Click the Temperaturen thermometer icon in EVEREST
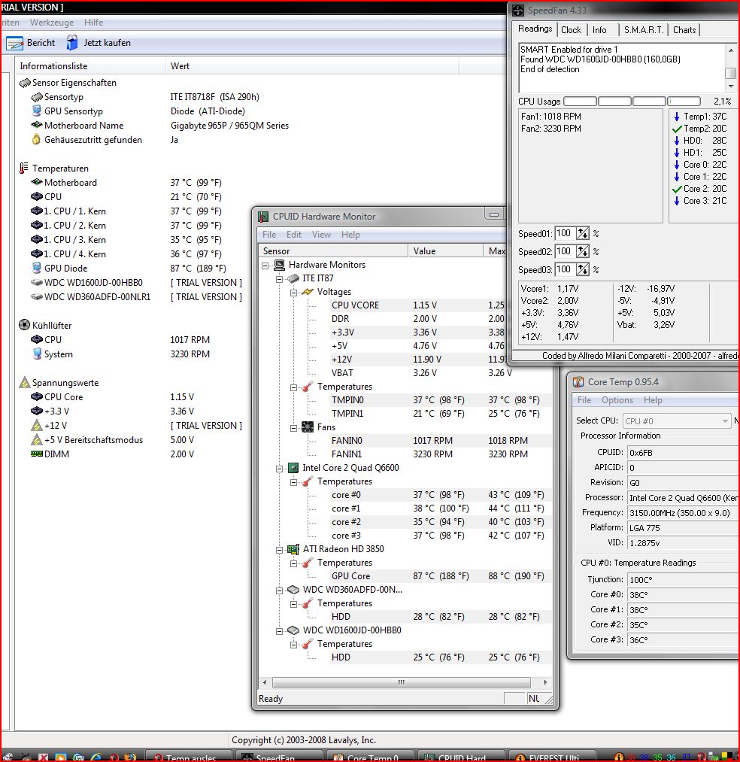The height and width of the screenshot is (762, 740). [24, 168]
